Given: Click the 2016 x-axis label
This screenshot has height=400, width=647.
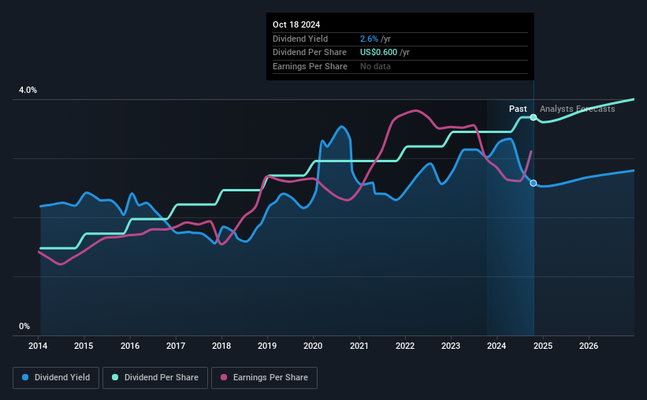Looking at the screenshot, I should 130,346.
